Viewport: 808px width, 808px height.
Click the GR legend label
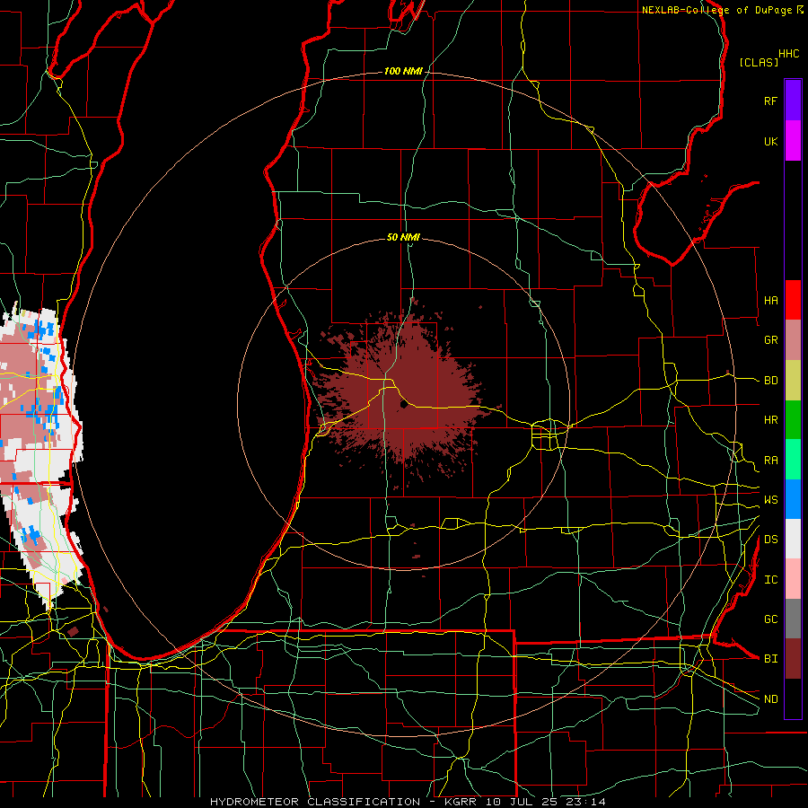click(771, 340)
